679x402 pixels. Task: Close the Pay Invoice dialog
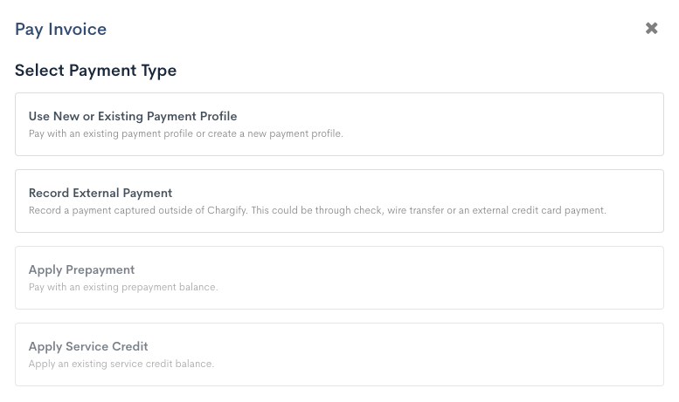pyautogui.click(x=651, y=29)
